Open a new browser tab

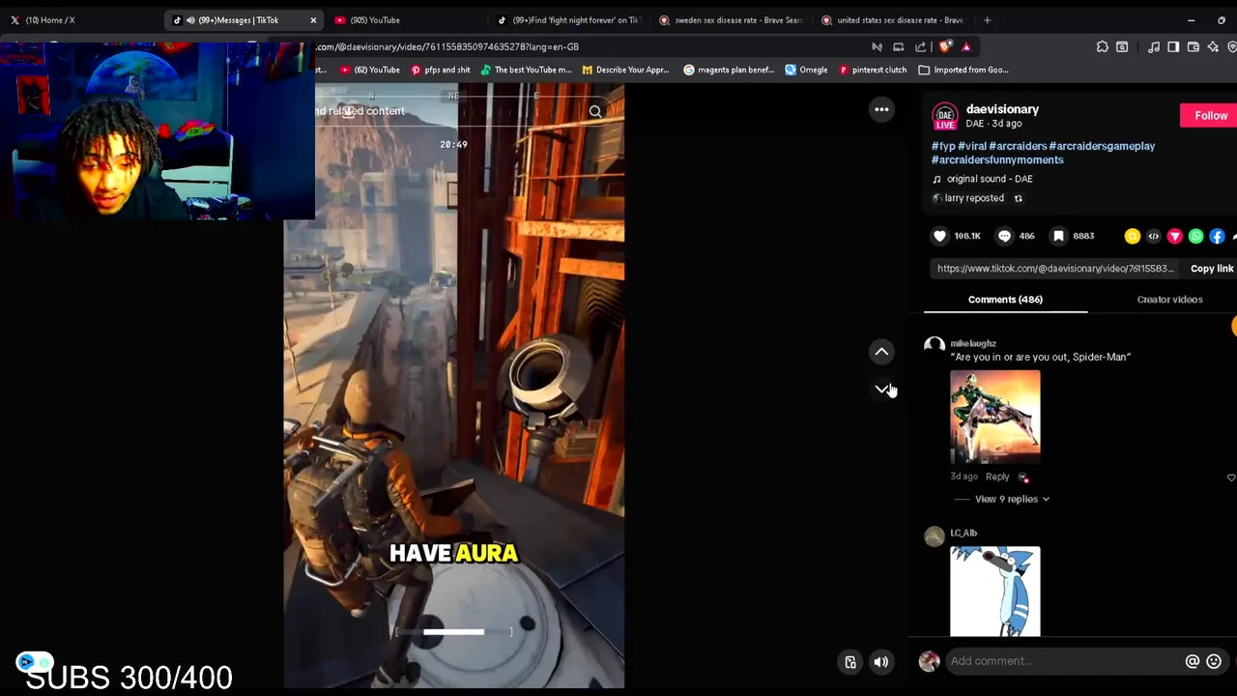click(x=987, y=19)
